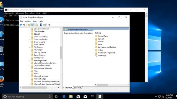Open the File menu
Viewport: 177px width, 99px height.
point(22,21)
